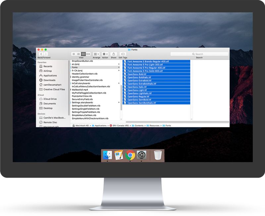Open the Action gear menu
The height and width of the screenshot is (216, 265).
105,54
